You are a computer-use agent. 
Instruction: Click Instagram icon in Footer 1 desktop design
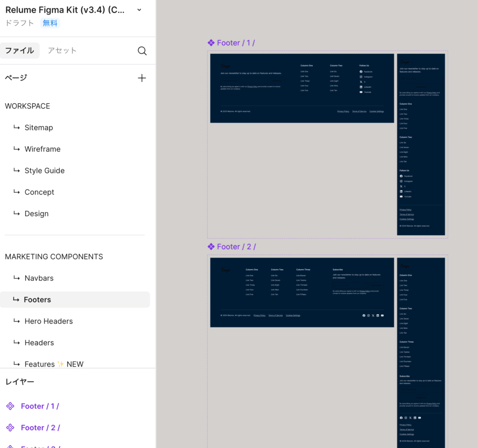361,77
